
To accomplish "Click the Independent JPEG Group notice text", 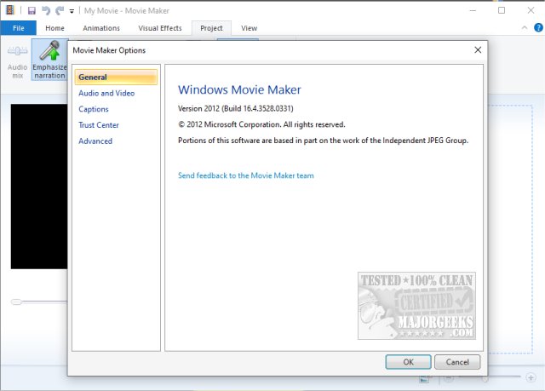I will tap(324, 141).
